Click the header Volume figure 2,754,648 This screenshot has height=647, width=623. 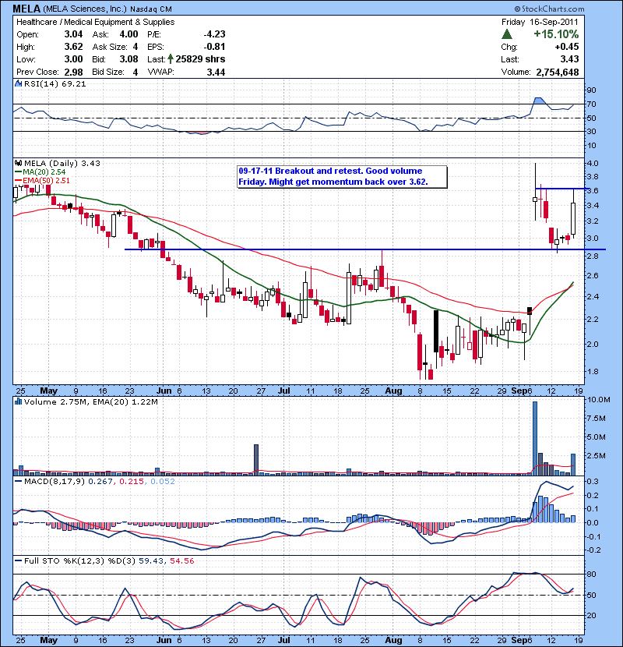click(558, 72)
